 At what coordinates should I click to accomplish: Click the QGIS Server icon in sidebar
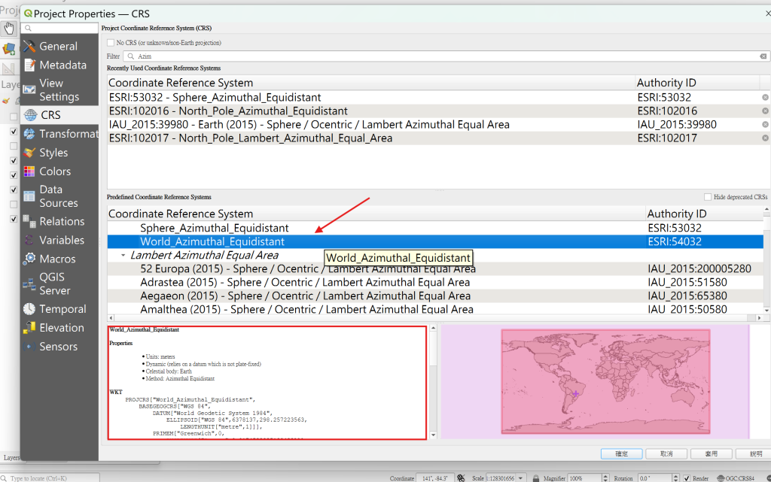29,283
